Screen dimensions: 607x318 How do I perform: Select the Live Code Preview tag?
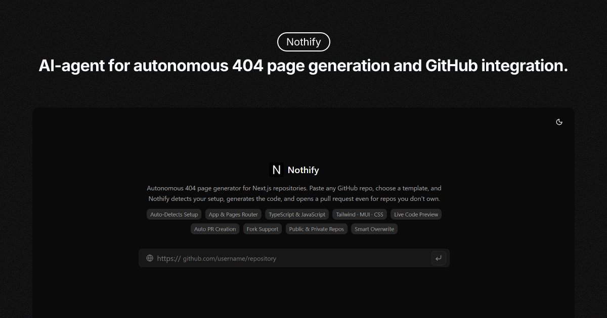tap(416, 215)
